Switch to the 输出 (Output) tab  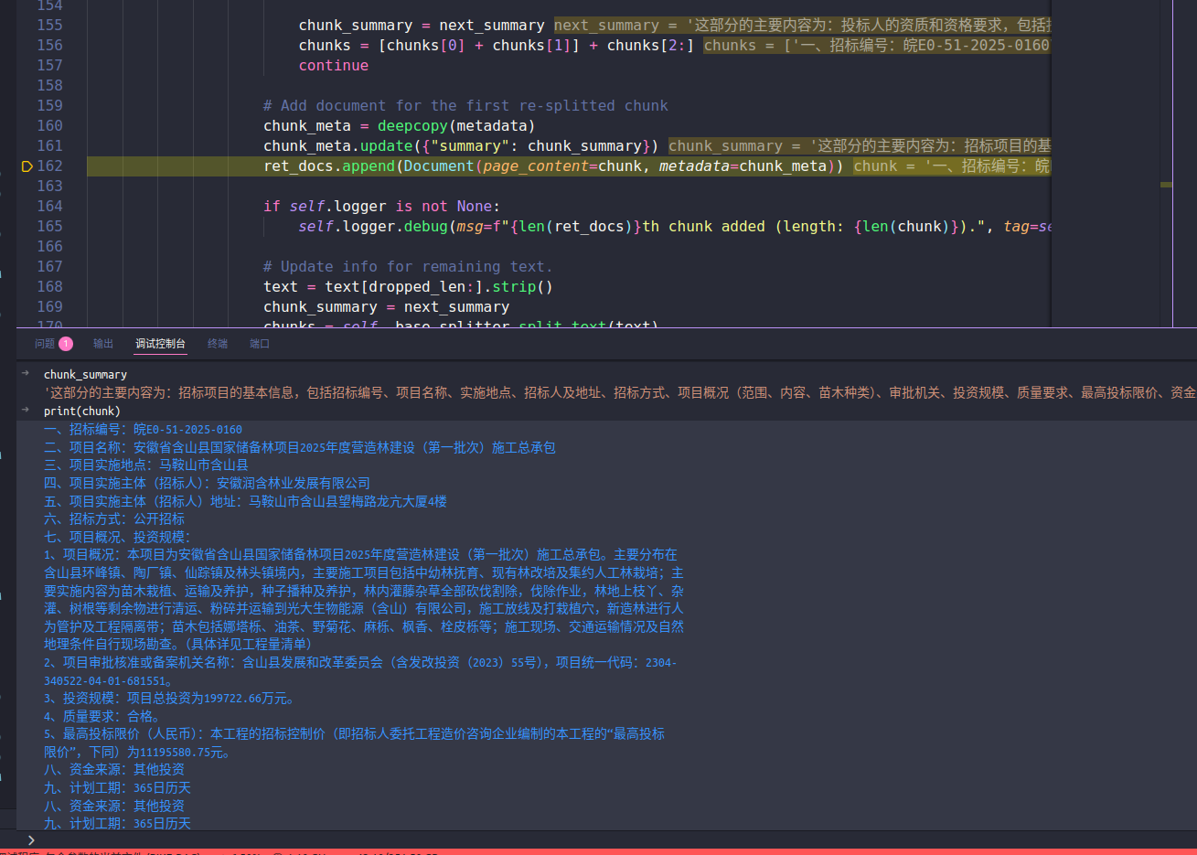tap(103, 344)
